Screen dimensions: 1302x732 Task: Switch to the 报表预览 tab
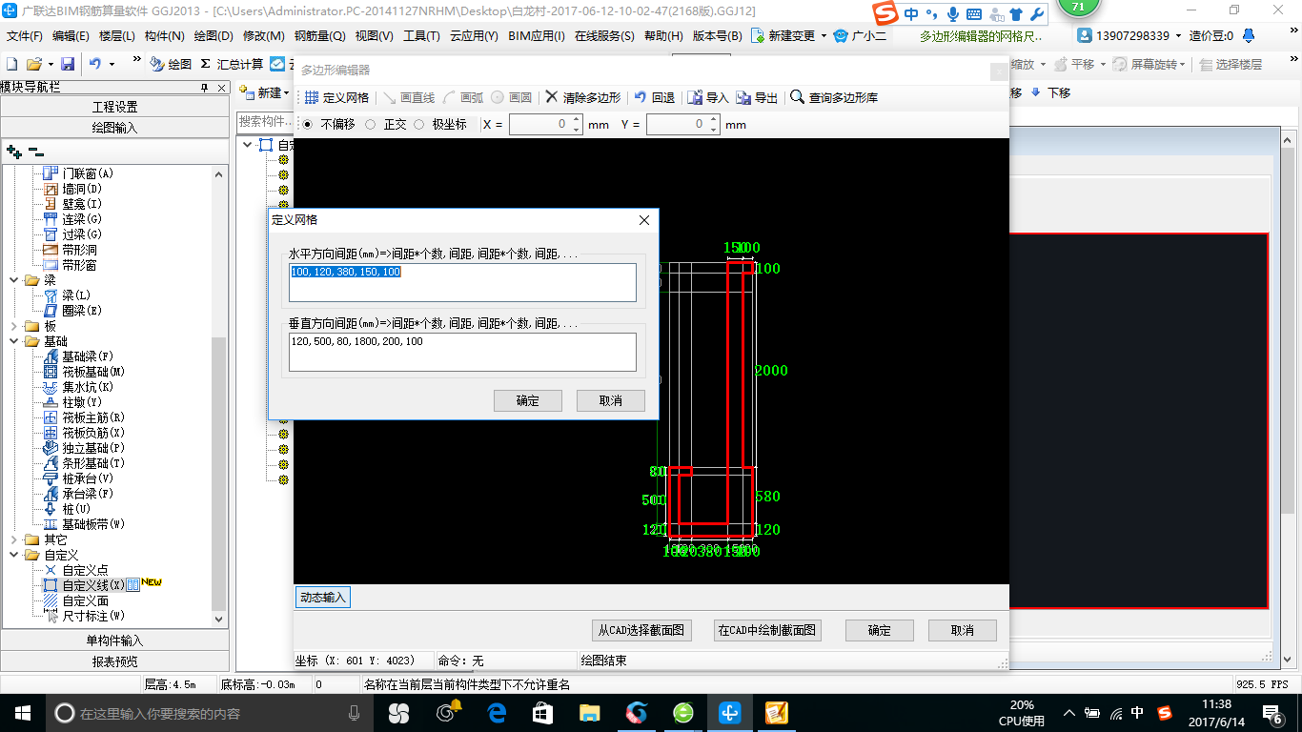click(114, 661)
